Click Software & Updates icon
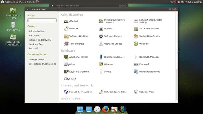This screenshot has height=114, width=203. coord(136,29)
